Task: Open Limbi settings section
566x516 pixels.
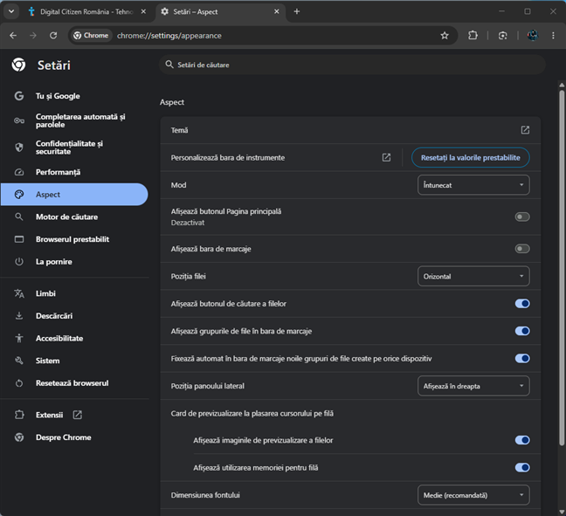Action: click(74, 293)
